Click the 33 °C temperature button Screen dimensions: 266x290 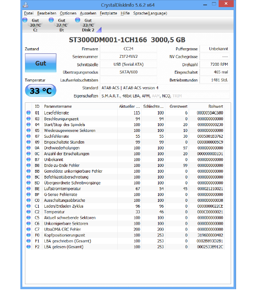pyautogui.click(x=41, y=91)
